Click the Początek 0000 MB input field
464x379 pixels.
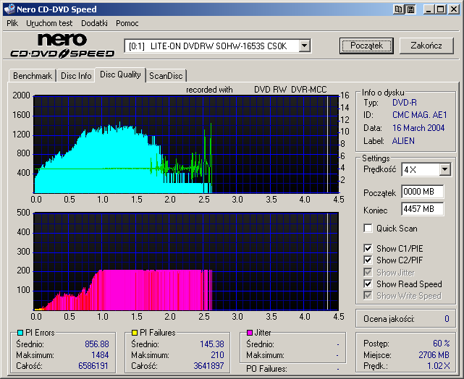(423, 192)
